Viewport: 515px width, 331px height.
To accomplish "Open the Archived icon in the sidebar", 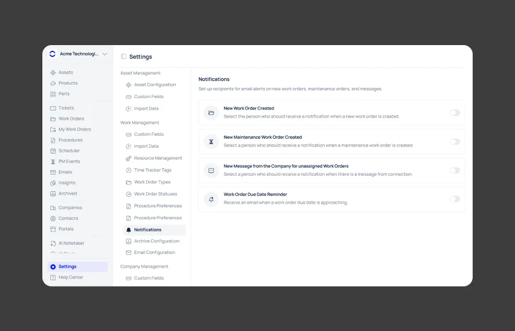I will [x=53, y=193].
